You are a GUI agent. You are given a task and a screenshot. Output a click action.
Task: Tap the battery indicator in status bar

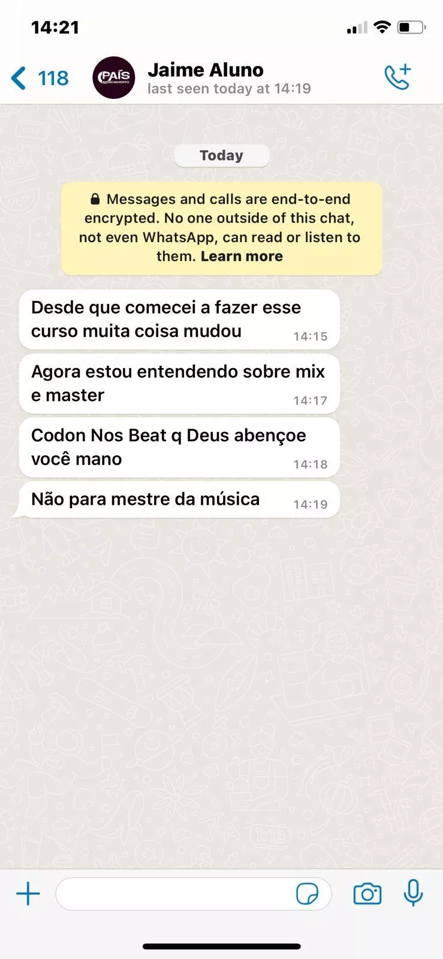pos(411,27)
